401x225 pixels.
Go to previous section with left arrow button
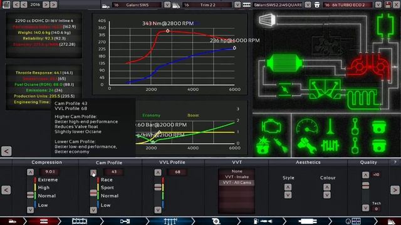[x=6, y=190]
